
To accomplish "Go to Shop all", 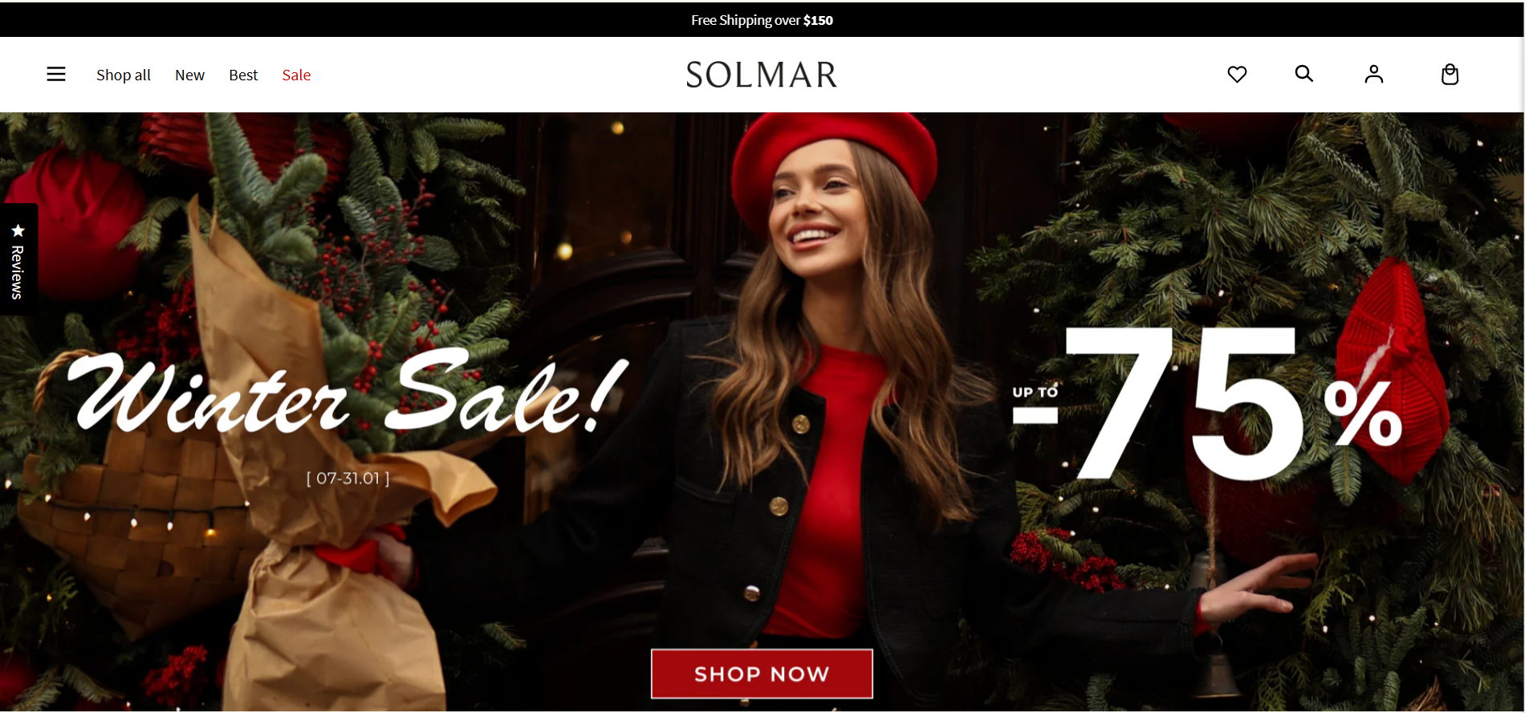I will coord(124,75).
